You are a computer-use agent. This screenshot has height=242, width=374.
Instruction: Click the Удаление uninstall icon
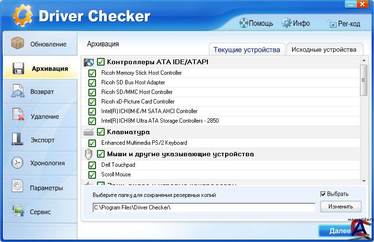tap(18, 115)
